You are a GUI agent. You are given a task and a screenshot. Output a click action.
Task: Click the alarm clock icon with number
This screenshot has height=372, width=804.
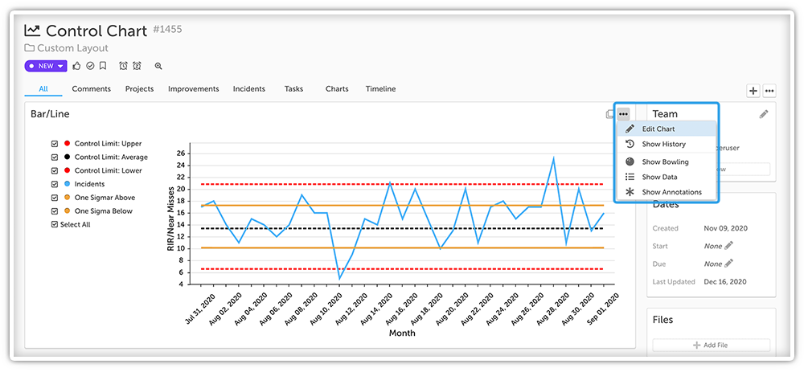pos(137,66)
